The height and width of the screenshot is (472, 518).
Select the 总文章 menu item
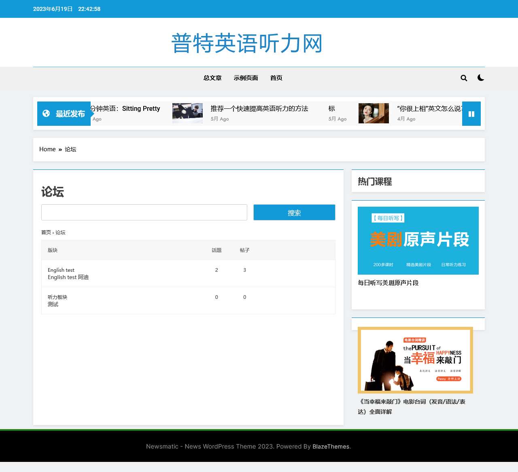point(212,78)
